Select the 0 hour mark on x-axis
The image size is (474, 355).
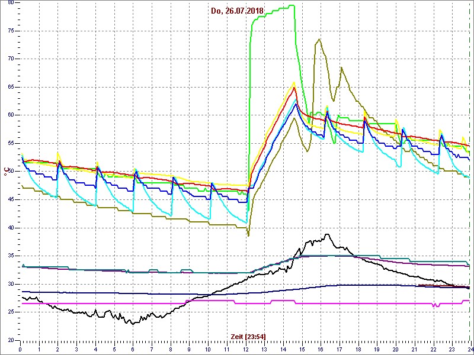[x=21, y=349]
